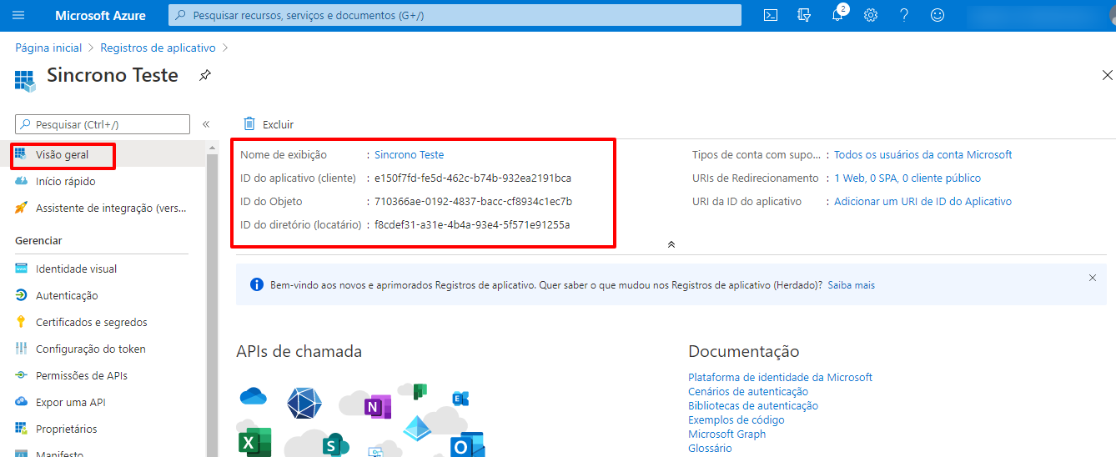
Task: Open 1 Web, 0 SPA redirect URIs link
Action: [x=907, y=178]
